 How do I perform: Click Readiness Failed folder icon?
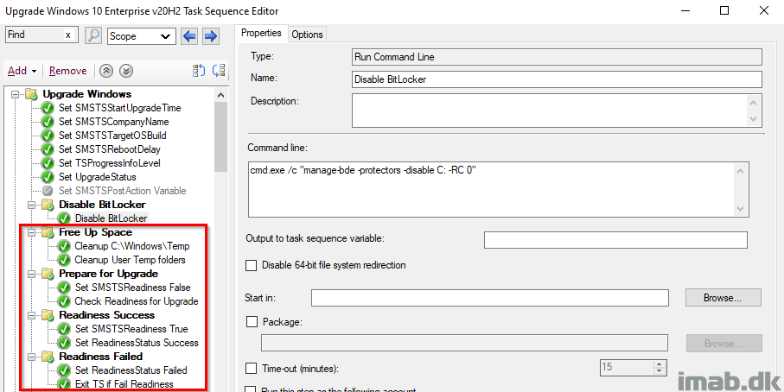coord(48,357)
